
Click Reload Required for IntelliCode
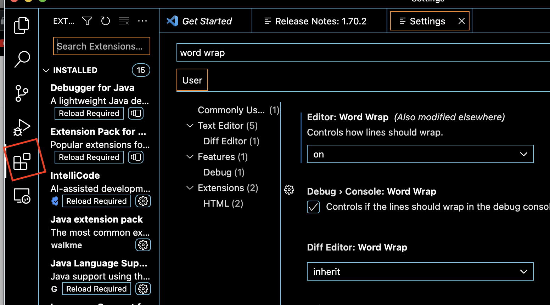(x=96, y=201)
